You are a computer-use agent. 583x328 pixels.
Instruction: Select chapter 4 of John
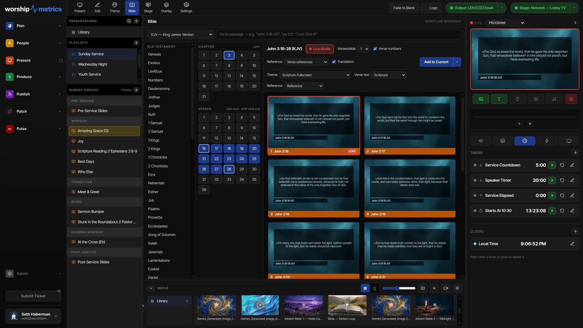tap(241, 55)
